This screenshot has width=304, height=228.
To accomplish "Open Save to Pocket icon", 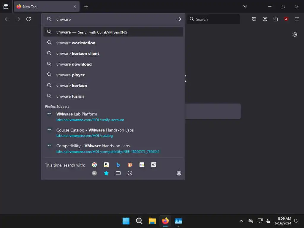I will 254,19.
